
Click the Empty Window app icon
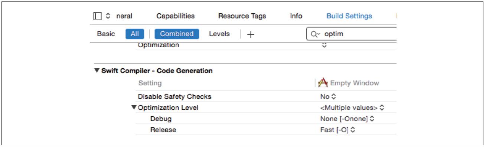tap(323, 83)
